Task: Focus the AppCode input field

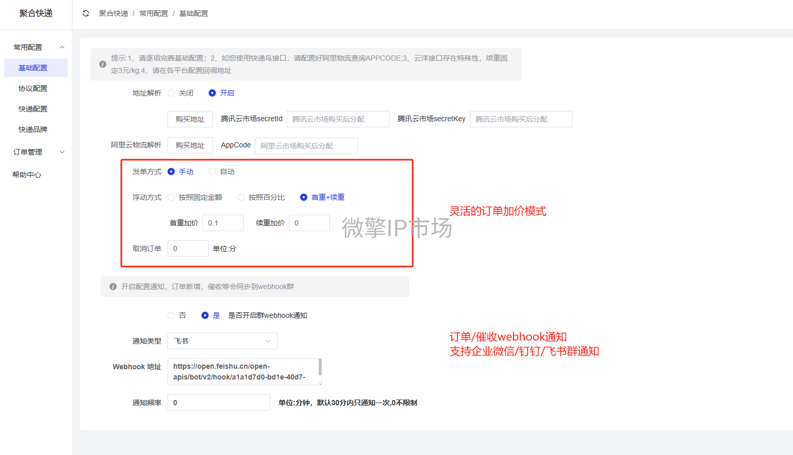Action: pyautogui.click(x=306, y=146)
